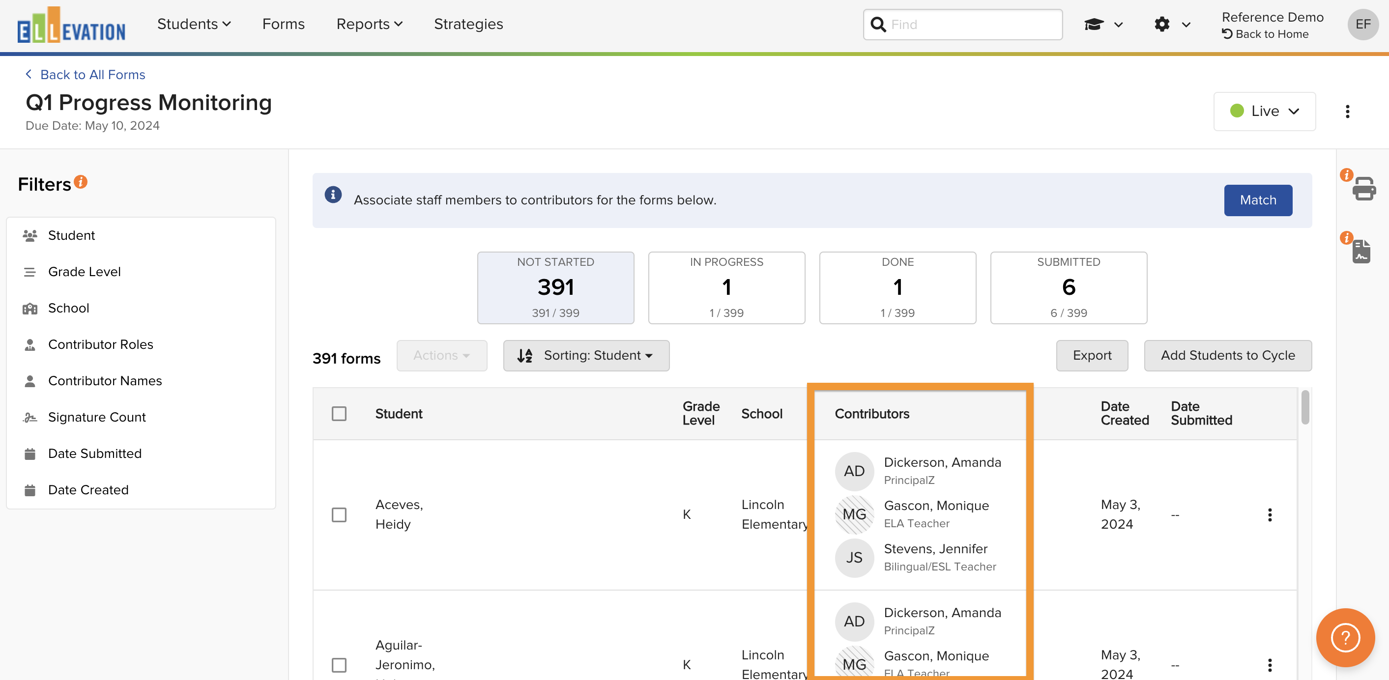Open the orange help button
This screenshot has width=1389, height=680.
click(1345, 637)
